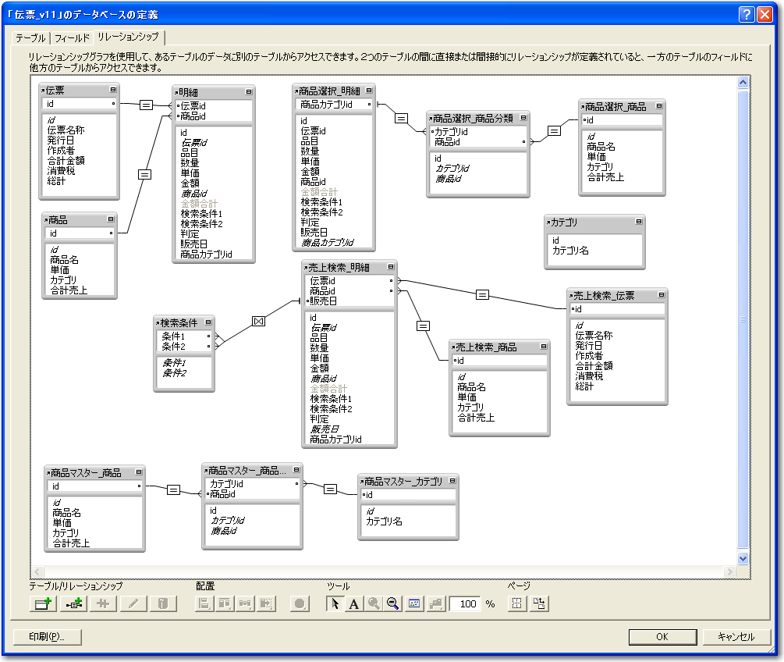Select the arrow pointer tool

(x=334, y=603)
